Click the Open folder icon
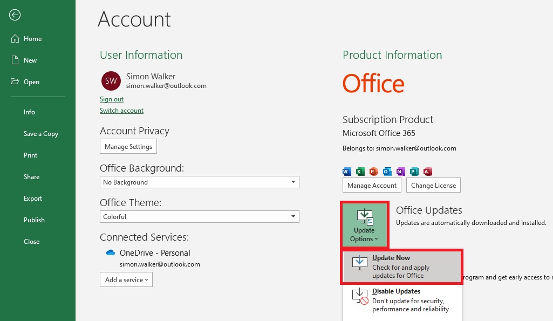 pyautogui.click(x=15, y=81)
